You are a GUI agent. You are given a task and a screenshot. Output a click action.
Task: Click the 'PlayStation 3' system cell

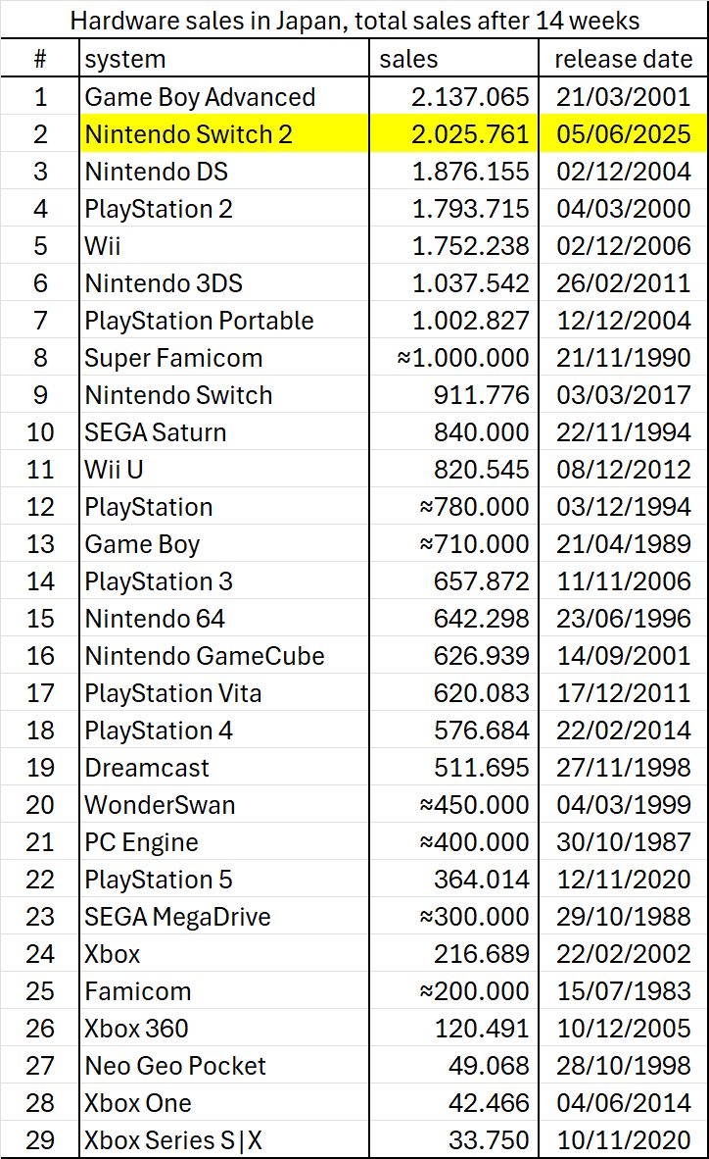coord(224,581)
